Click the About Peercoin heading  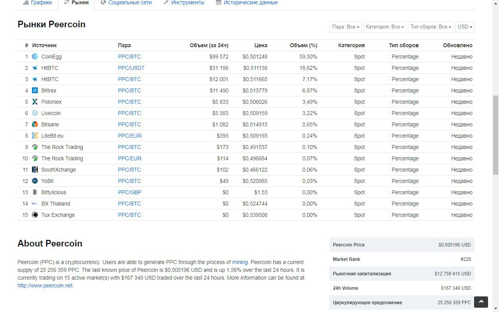click(50, 243)
